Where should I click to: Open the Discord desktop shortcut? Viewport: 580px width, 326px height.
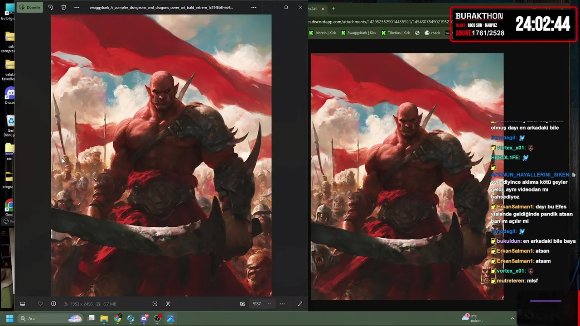(10, 96)
